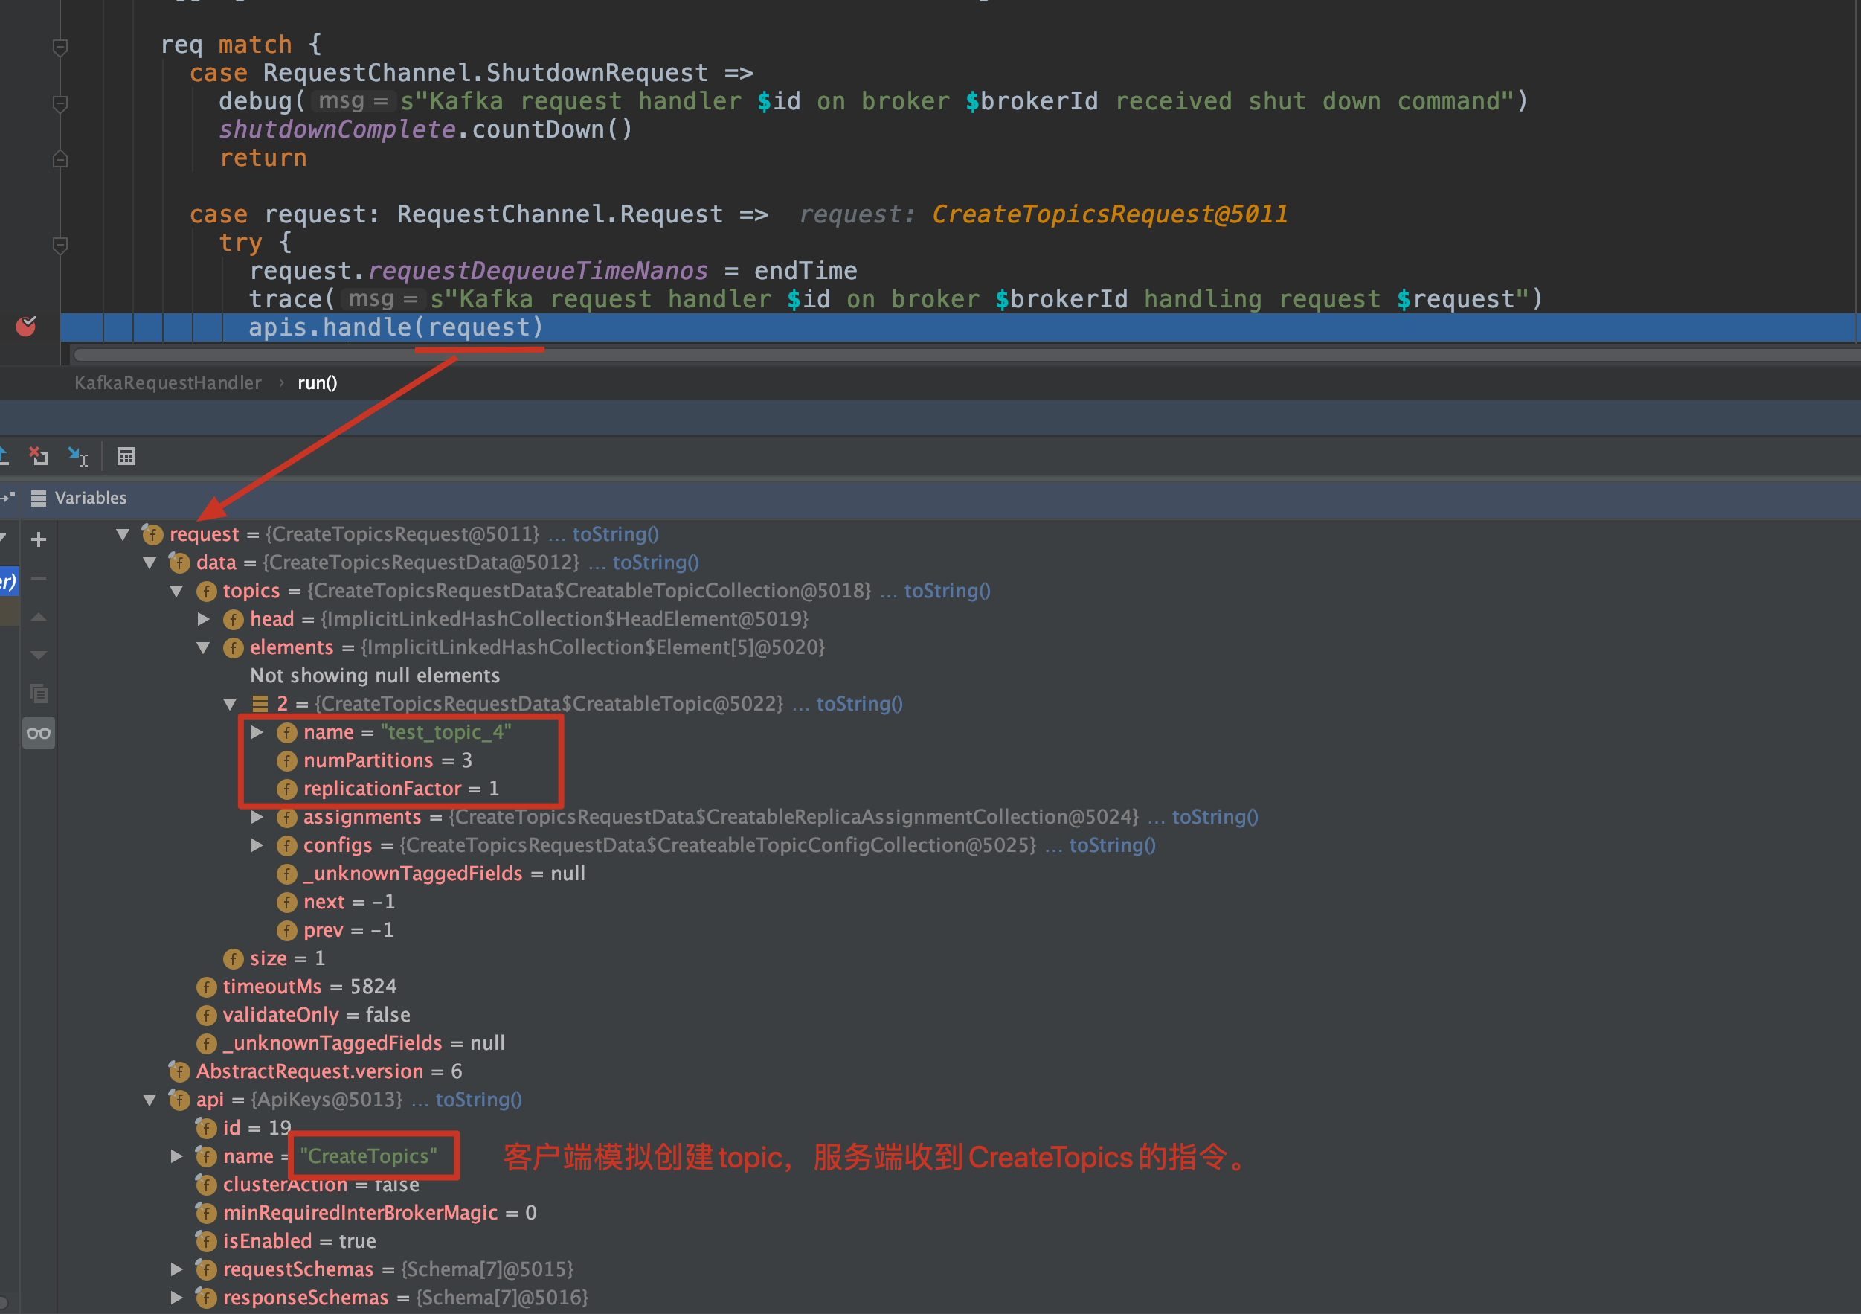
Task: Click the move watch down arrow icon
Action: coord(38,655)
